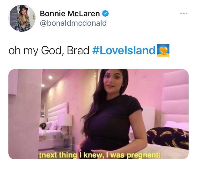Click the ceiling spotlight in the photo
Viewport: 197px width, 169px height.
50,77
